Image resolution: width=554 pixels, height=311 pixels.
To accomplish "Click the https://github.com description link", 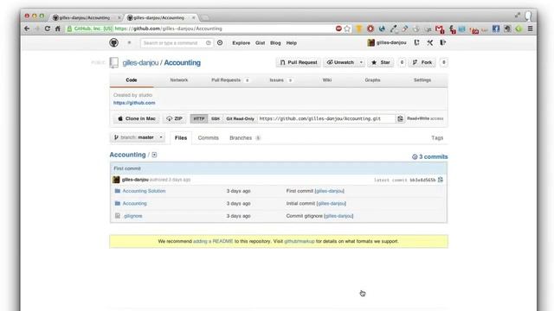I will pyautogui.click(x=134, y=103).
